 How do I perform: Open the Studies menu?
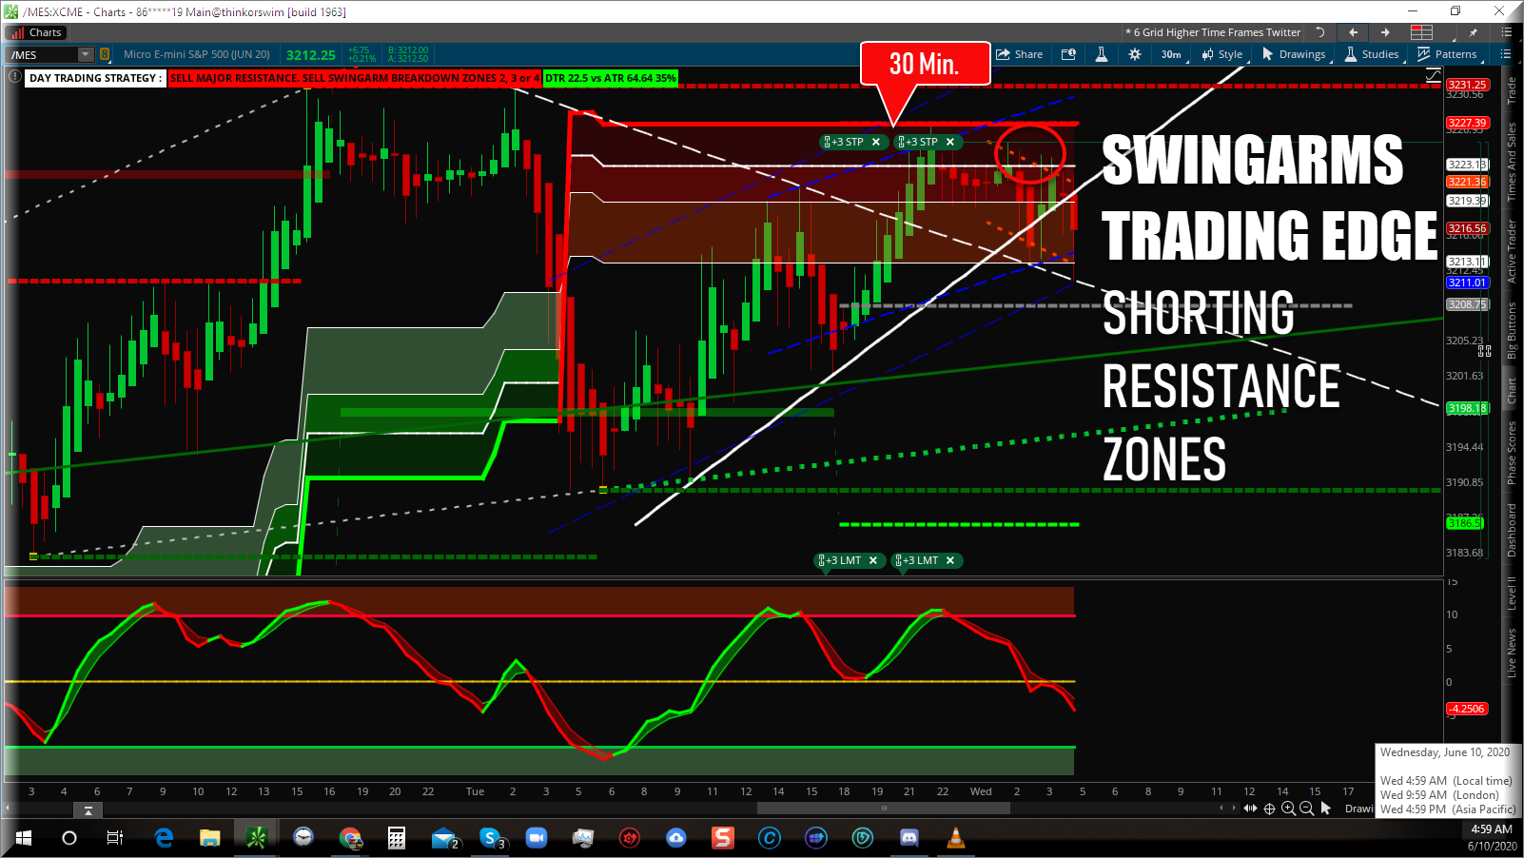coord(1372,54)
